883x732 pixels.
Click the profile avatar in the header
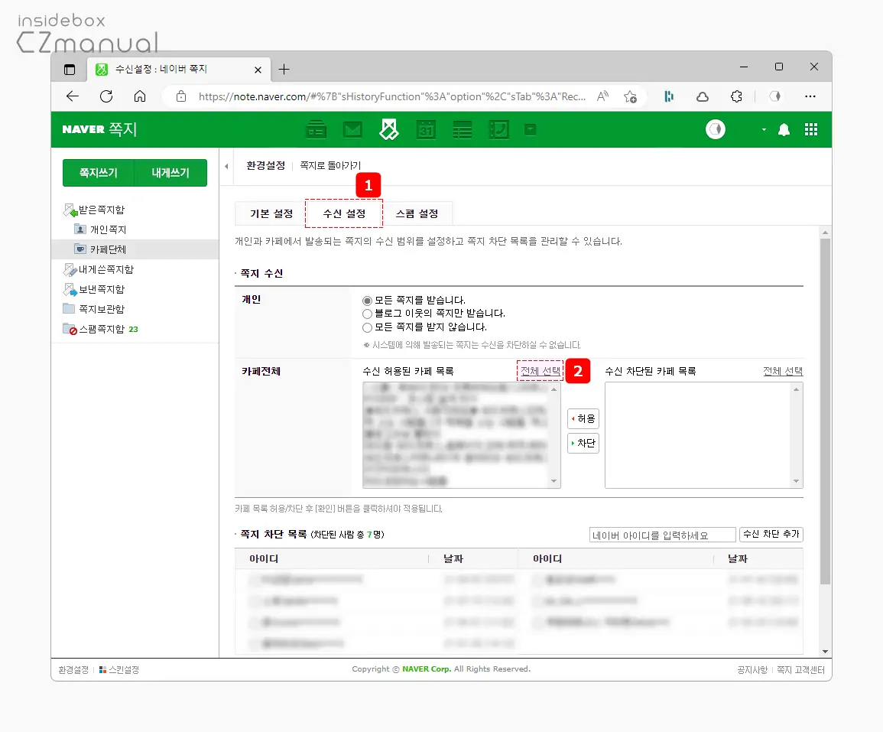[x=716, y=129]
